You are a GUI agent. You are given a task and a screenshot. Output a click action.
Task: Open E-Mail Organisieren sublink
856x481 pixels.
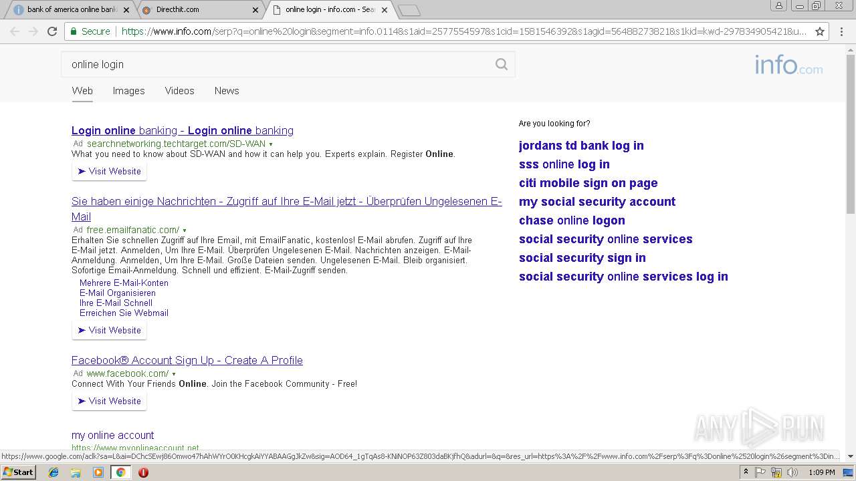click(x=118, y=293)
